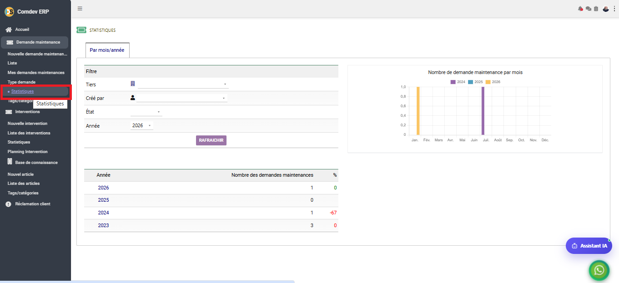Click the building icon in Tiers filter

coord(133,84)
